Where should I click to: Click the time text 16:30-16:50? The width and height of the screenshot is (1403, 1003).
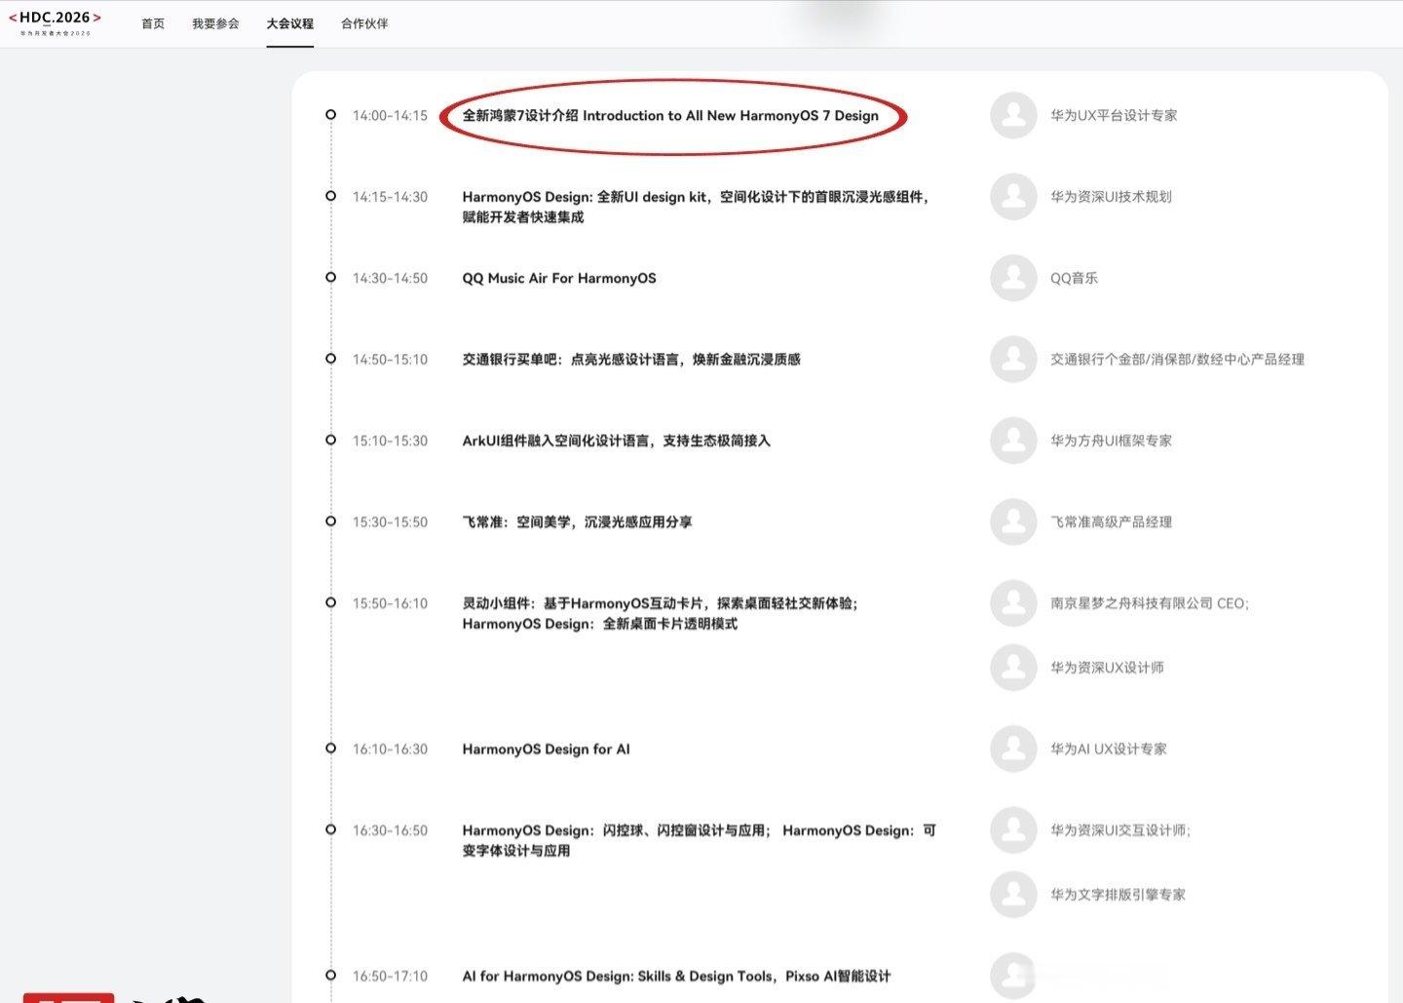click(x=390, y=830)
